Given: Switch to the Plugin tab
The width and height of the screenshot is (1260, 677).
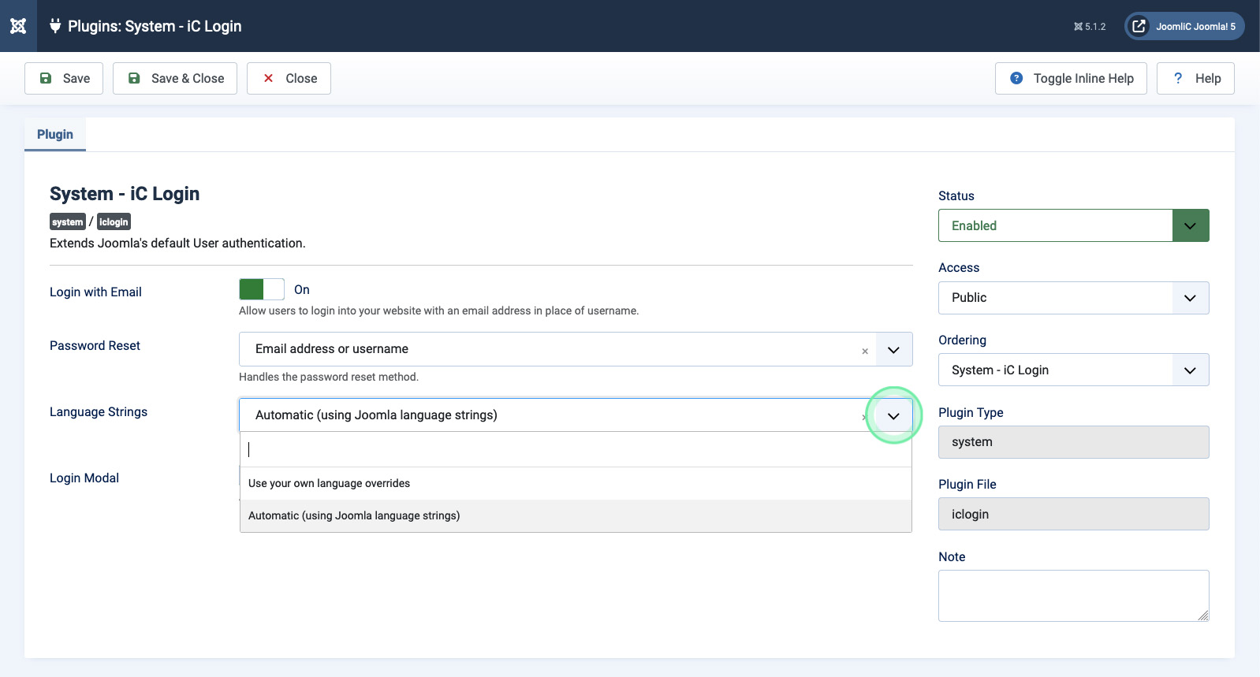Looking at the screenshot, I should pyautogui.click(x=55, y=135).
